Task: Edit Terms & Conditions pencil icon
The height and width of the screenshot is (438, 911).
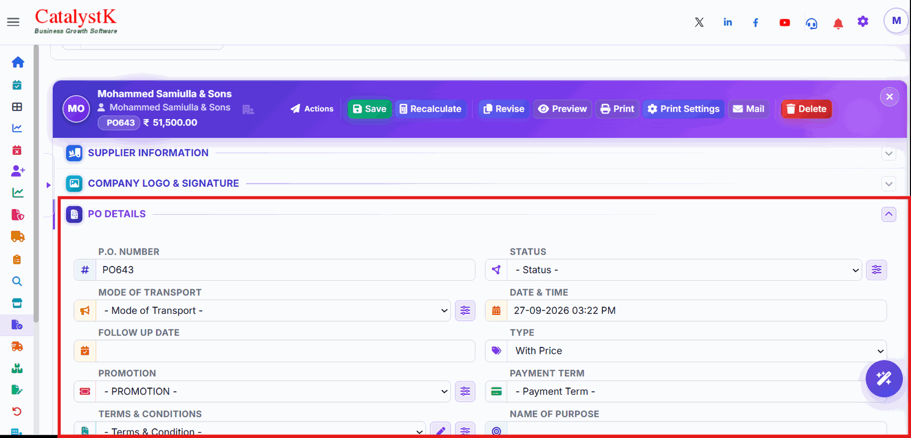Action: [440, 431]
